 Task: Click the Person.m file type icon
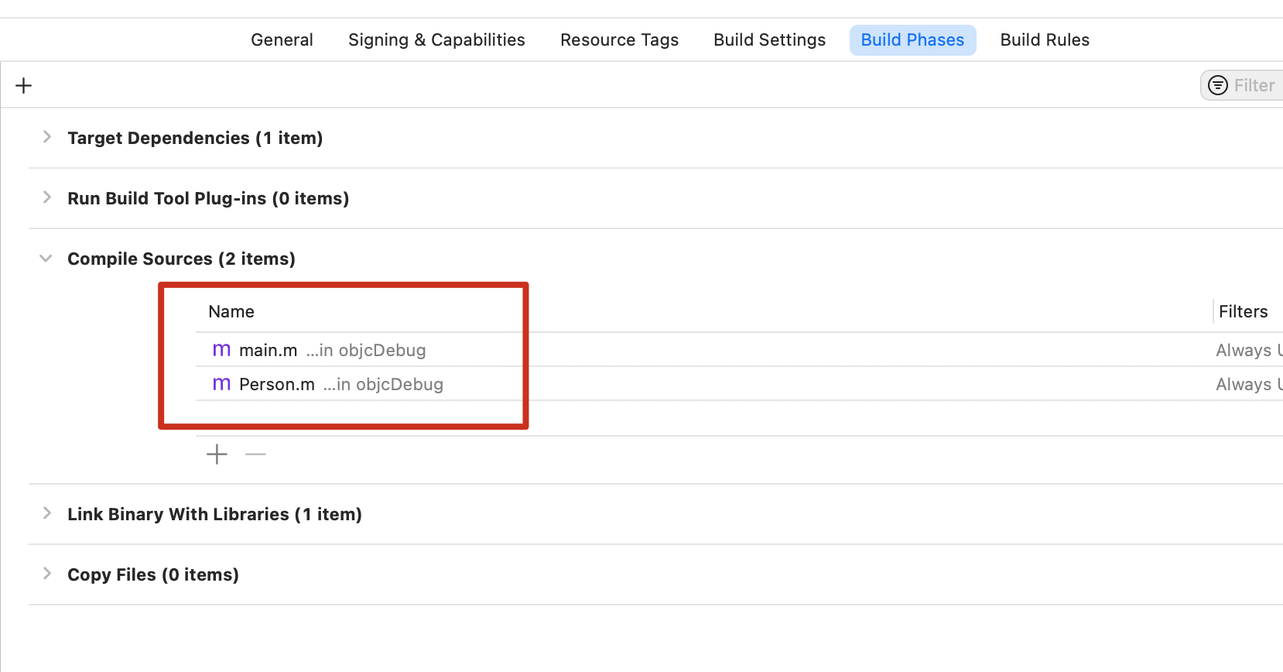coord(221,384)
